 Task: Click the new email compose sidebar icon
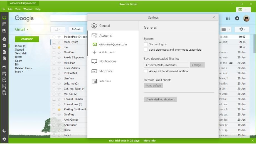tap(4, 67)
